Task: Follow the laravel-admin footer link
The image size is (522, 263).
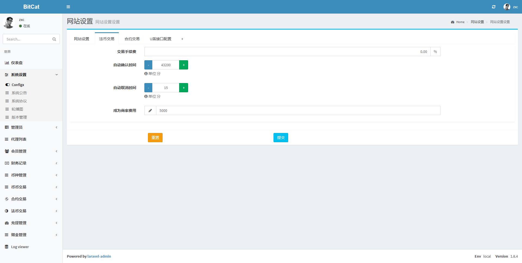Action: pyautogui.click(x=99, y=256)
